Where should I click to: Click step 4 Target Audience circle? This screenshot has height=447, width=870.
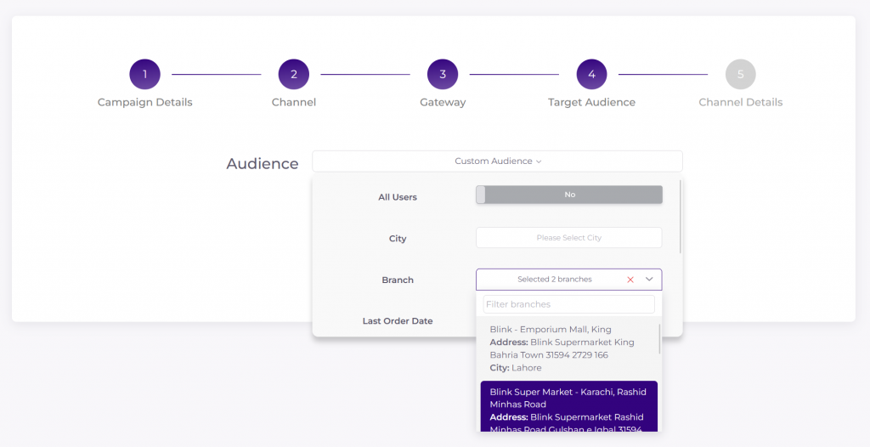pyautogui.click(x=591, y=75)
